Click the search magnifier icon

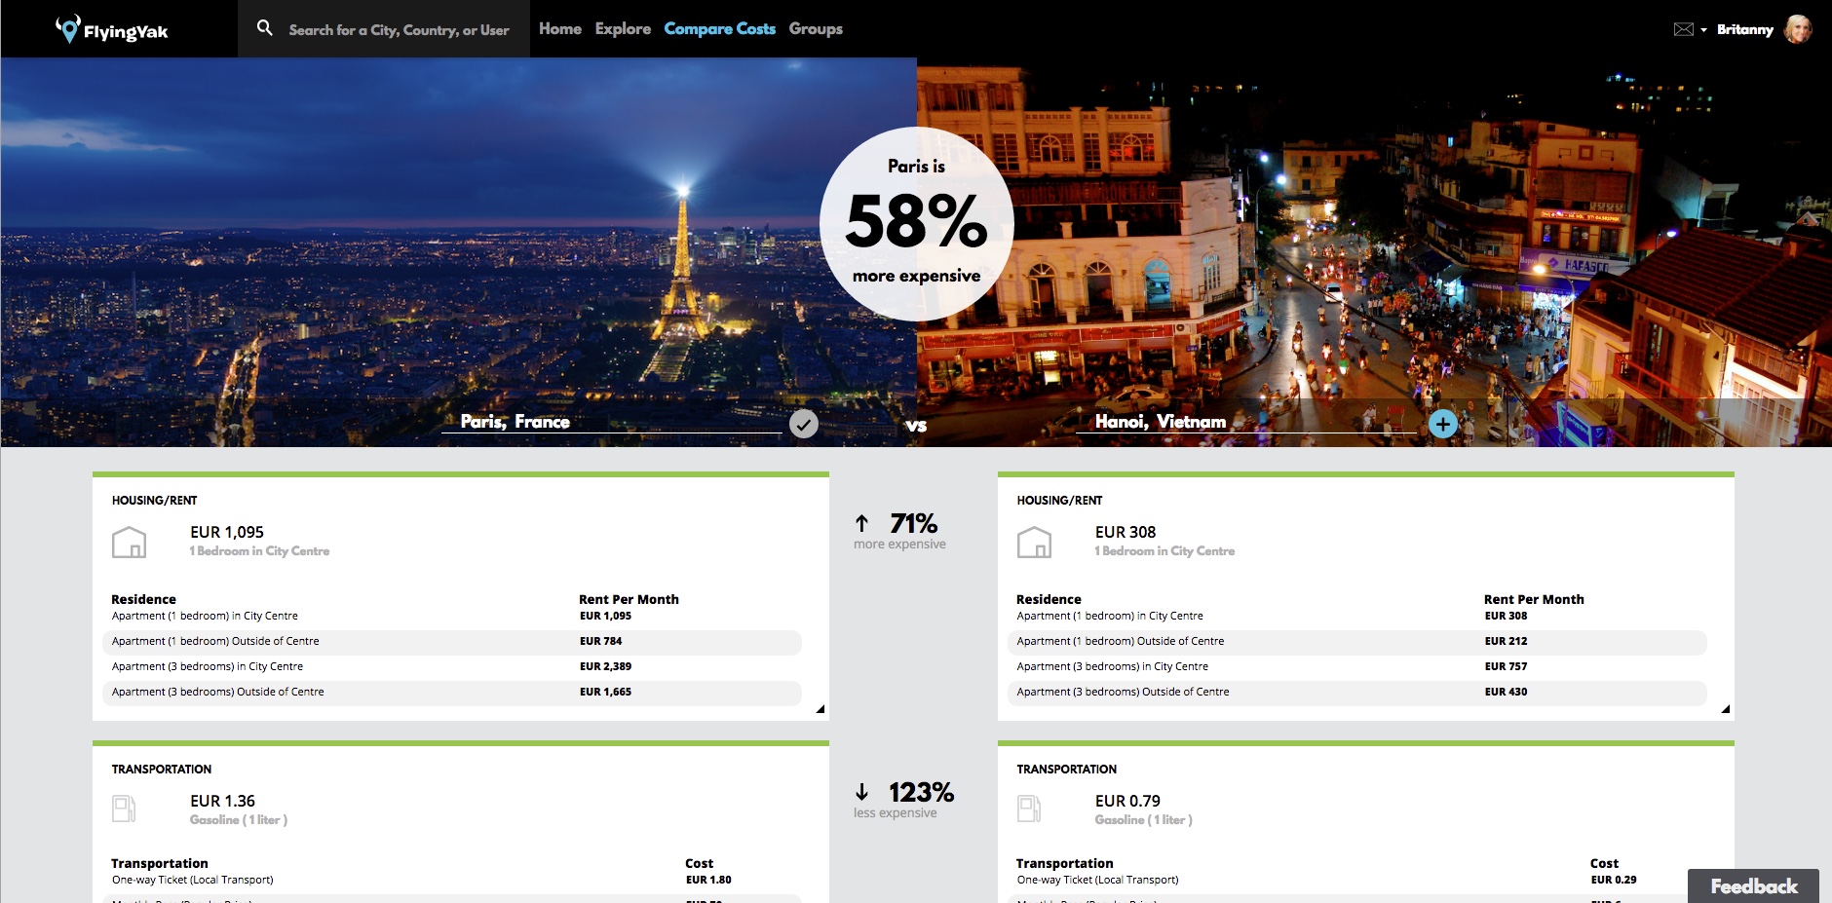(x=264, y=28)
